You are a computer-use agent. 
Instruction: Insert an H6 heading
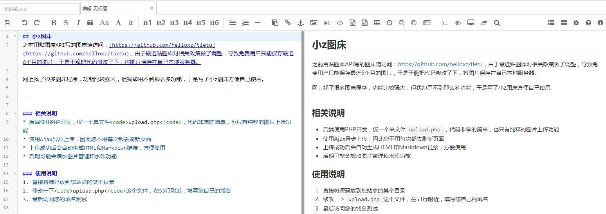pyautogui.click(x=214, y=23)
